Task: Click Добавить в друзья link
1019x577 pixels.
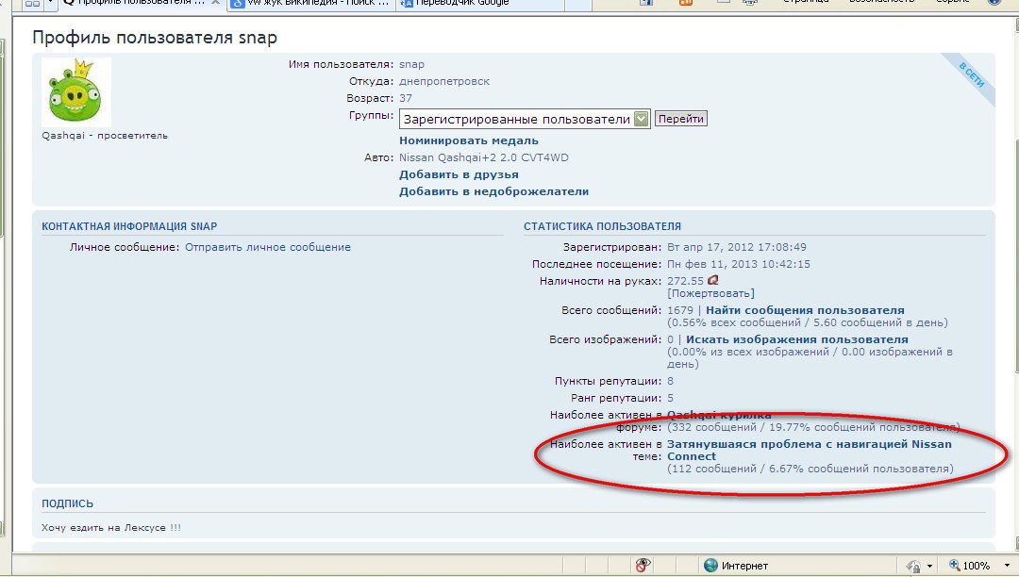Action: (x=459, y=174)
